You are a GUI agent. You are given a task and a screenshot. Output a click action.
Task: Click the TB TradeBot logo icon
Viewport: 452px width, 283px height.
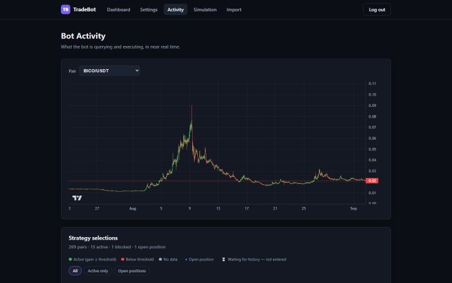[65, 9]
